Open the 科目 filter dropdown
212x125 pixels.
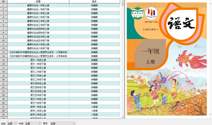33,123
